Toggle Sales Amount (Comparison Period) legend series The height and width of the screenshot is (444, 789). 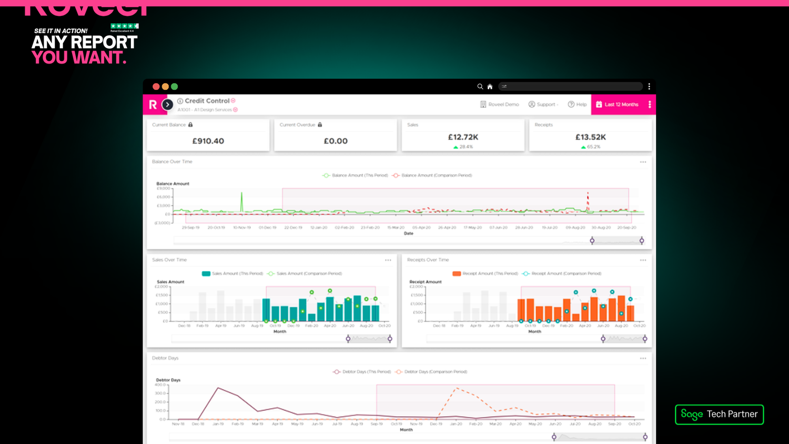click(304, 274)
